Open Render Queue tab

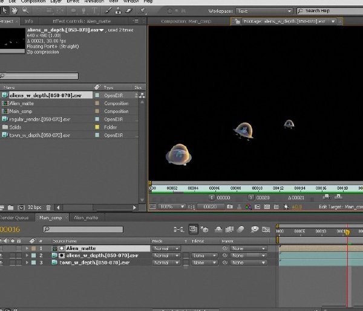(x=14, y=217)
